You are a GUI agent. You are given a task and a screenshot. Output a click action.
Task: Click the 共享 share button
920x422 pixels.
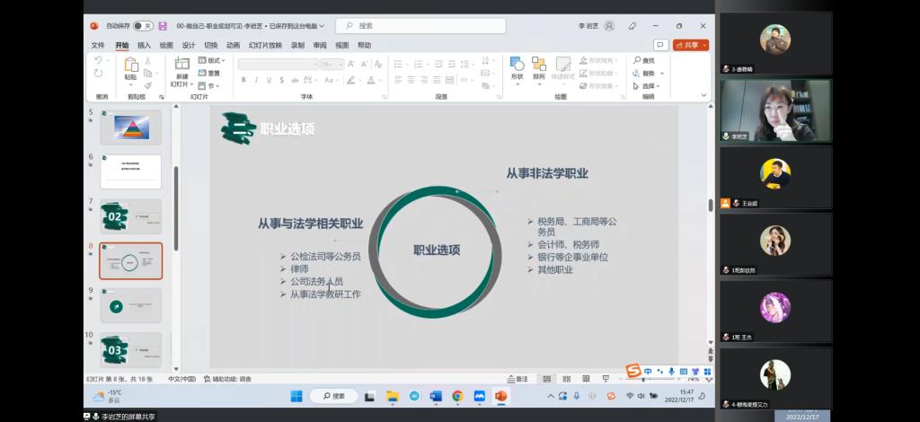pyautogui.click(x=691, y=45)
